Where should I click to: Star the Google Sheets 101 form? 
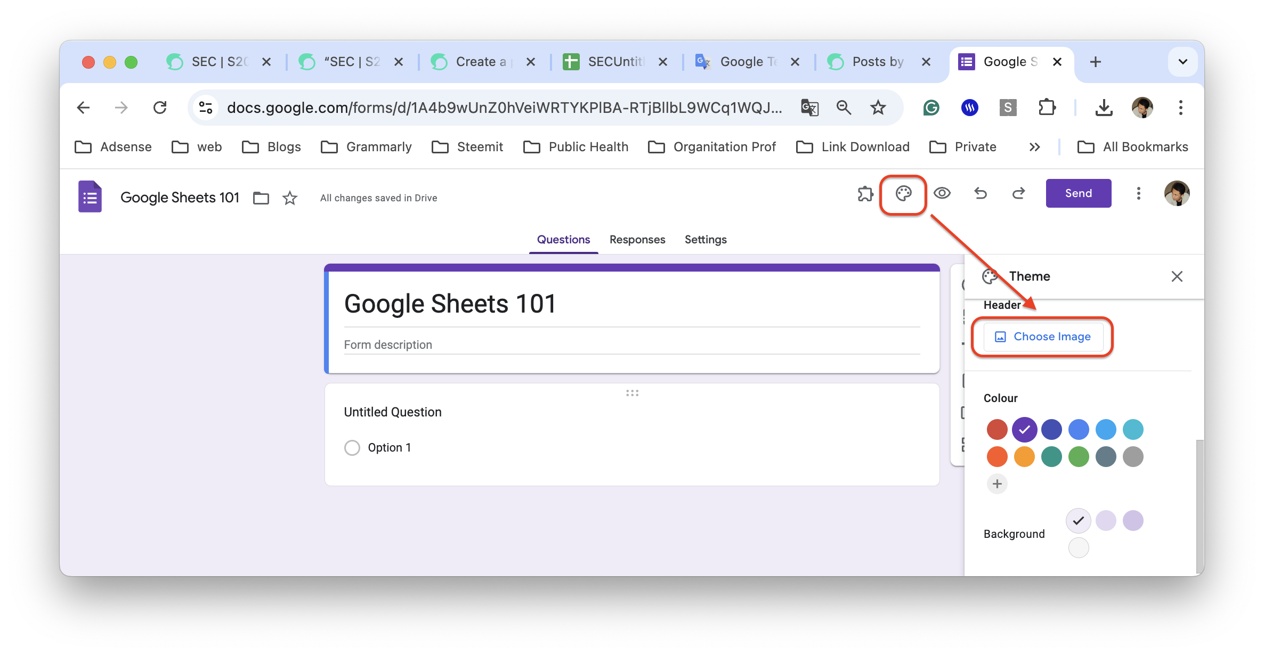coord(289,198)
